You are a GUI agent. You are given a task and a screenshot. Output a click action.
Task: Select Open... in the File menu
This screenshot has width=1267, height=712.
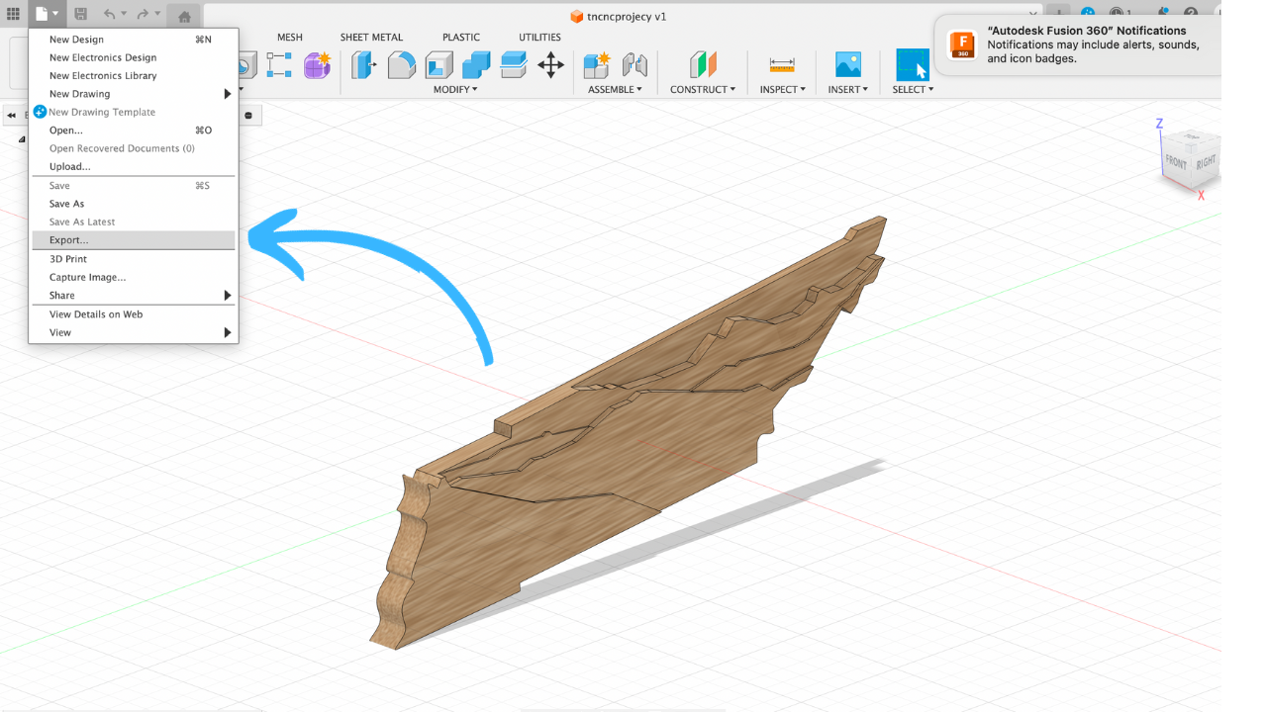coord(134,131)
